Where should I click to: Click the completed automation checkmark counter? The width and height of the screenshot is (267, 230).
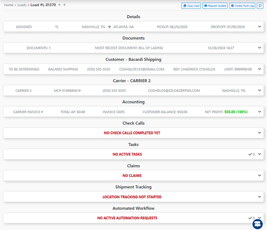(x=251, y=218)
